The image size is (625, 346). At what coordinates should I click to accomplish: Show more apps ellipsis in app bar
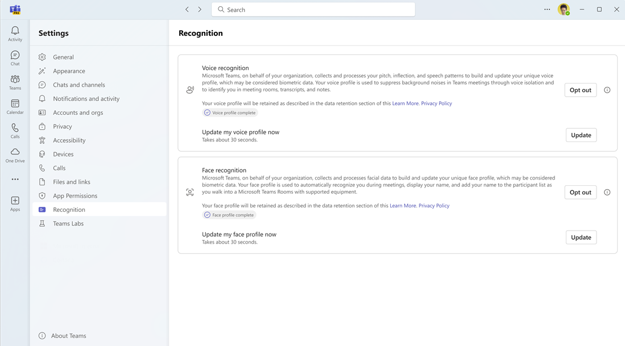click(15, 179)
